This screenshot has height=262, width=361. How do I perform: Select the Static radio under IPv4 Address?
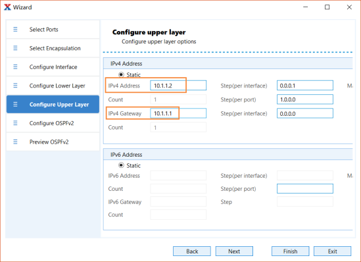[x=121, y=74]
